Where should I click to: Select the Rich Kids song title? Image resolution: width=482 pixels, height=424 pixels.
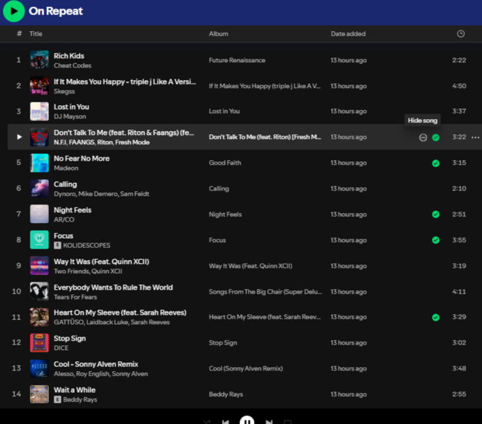(x=69, y=56)
